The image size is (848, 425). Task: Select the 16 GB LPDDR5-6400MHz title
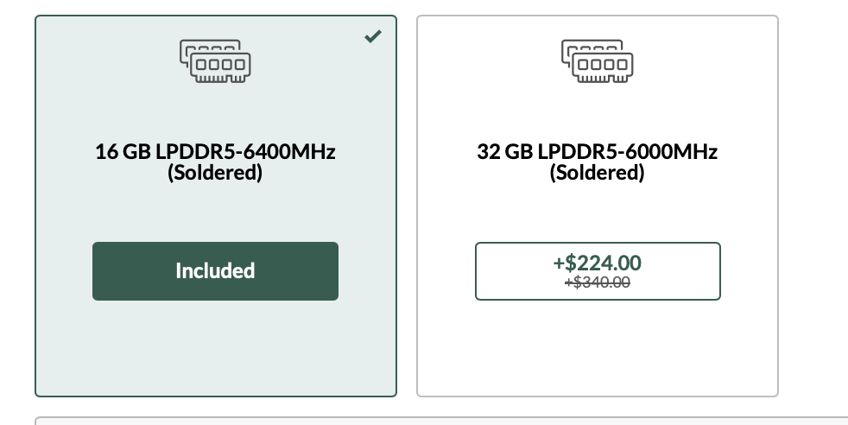(x=215, y=152)
